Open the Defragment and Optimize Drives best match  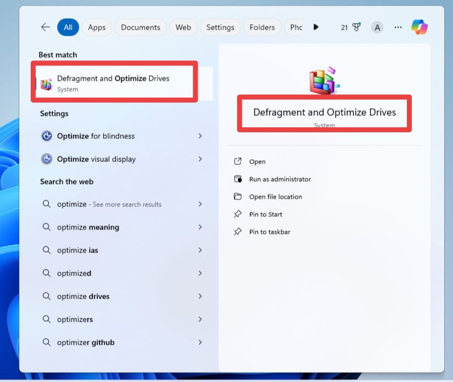[x=124, y=84]
